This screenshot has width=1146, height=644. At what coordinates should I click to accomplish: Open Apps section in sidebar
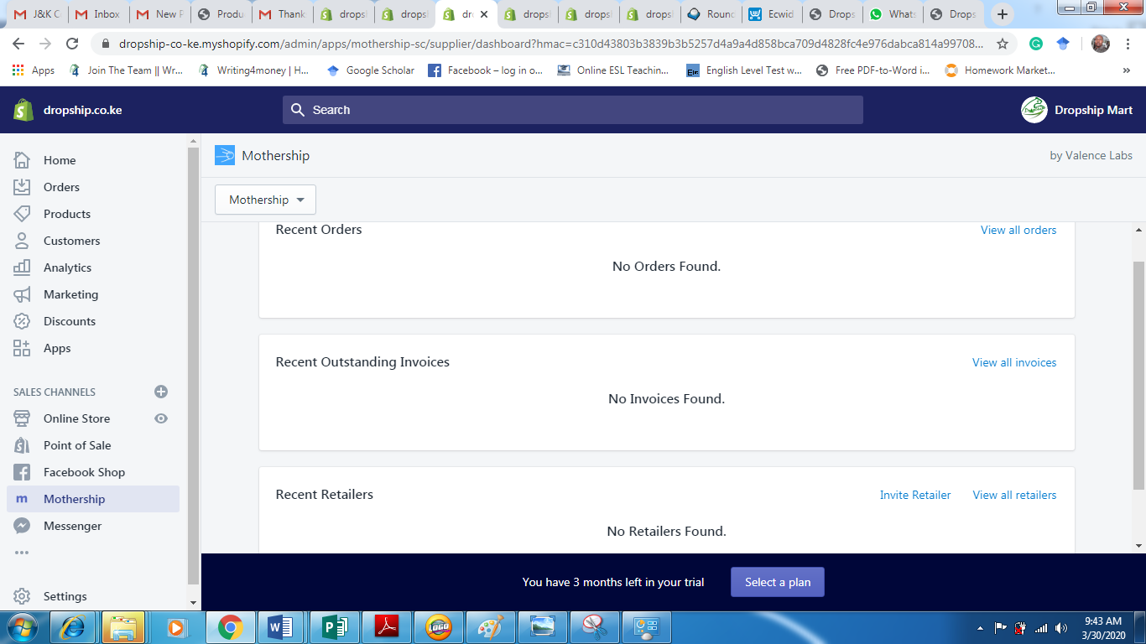click(x=57, y=348)
